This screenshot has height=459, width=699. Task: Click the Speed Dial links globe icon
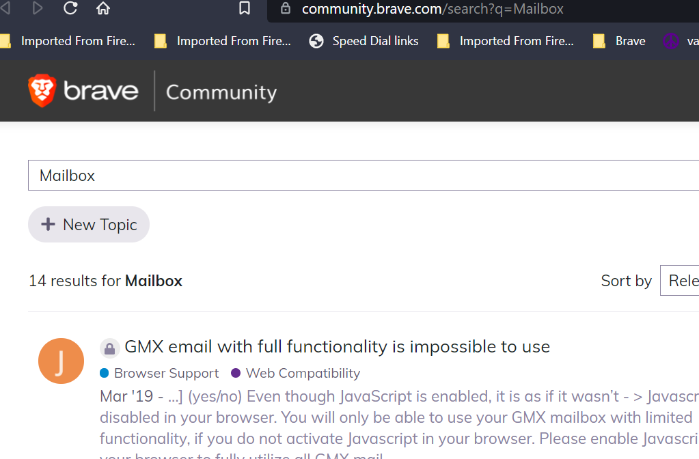[x=316, y=41]
